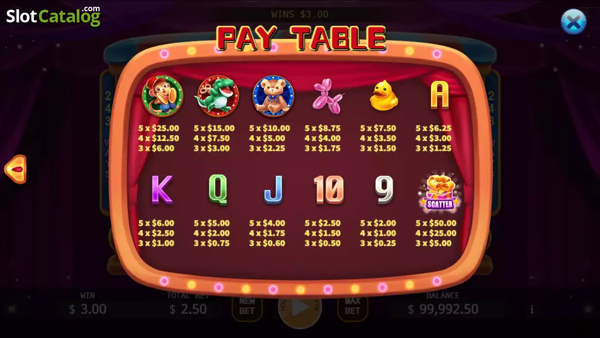
Task: Select the pink balloon dog symbol
Action: (x=327, y=96)
